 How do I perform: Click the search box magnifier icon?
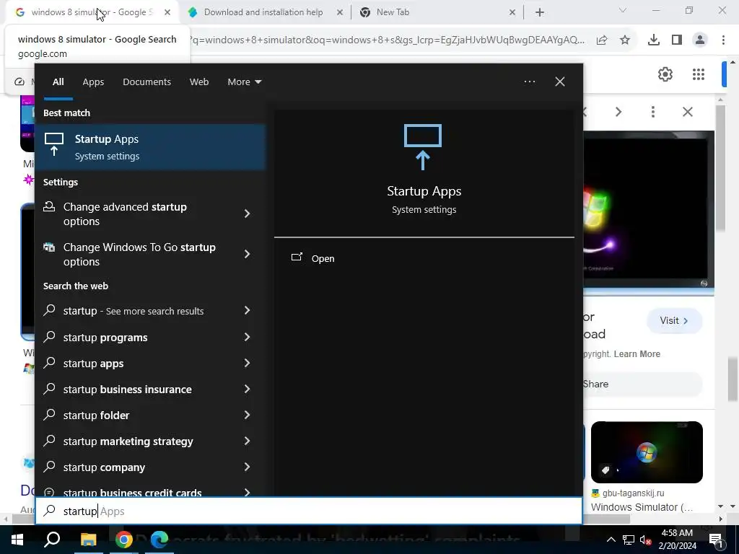[x=50, y=511]
